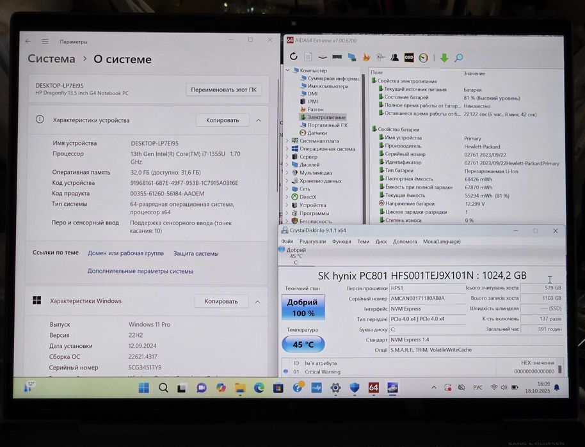
Task: Expand Системная плата tree node
Action: coord(287,141)
